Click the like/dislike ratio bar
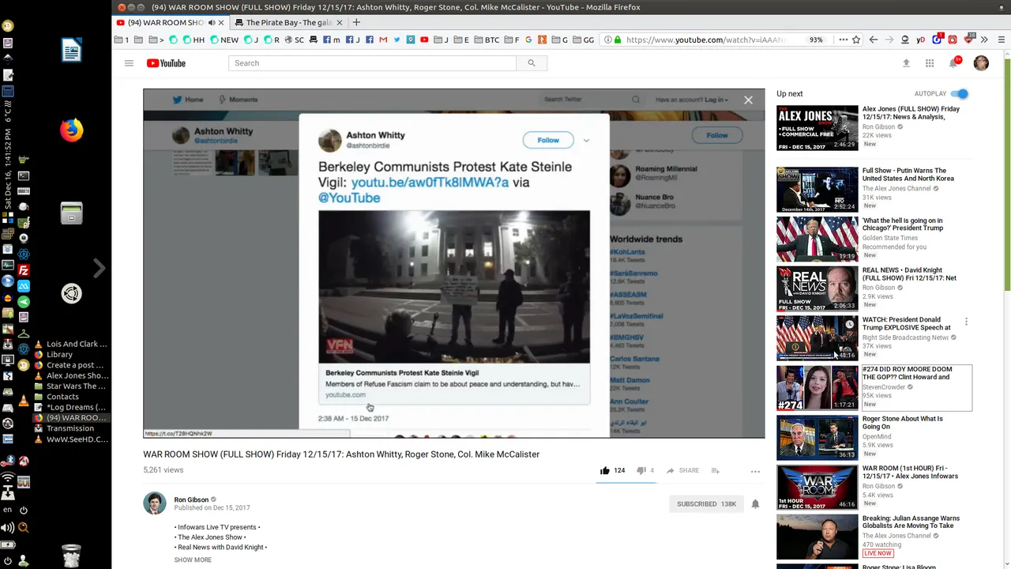 [x=626, y=481]
